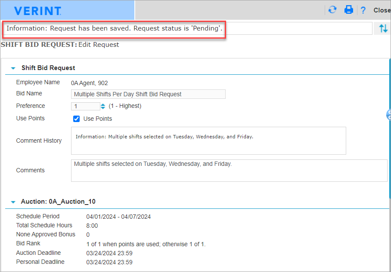Decrease Preference with the down spinner arrow

click(x=102, y=108)
